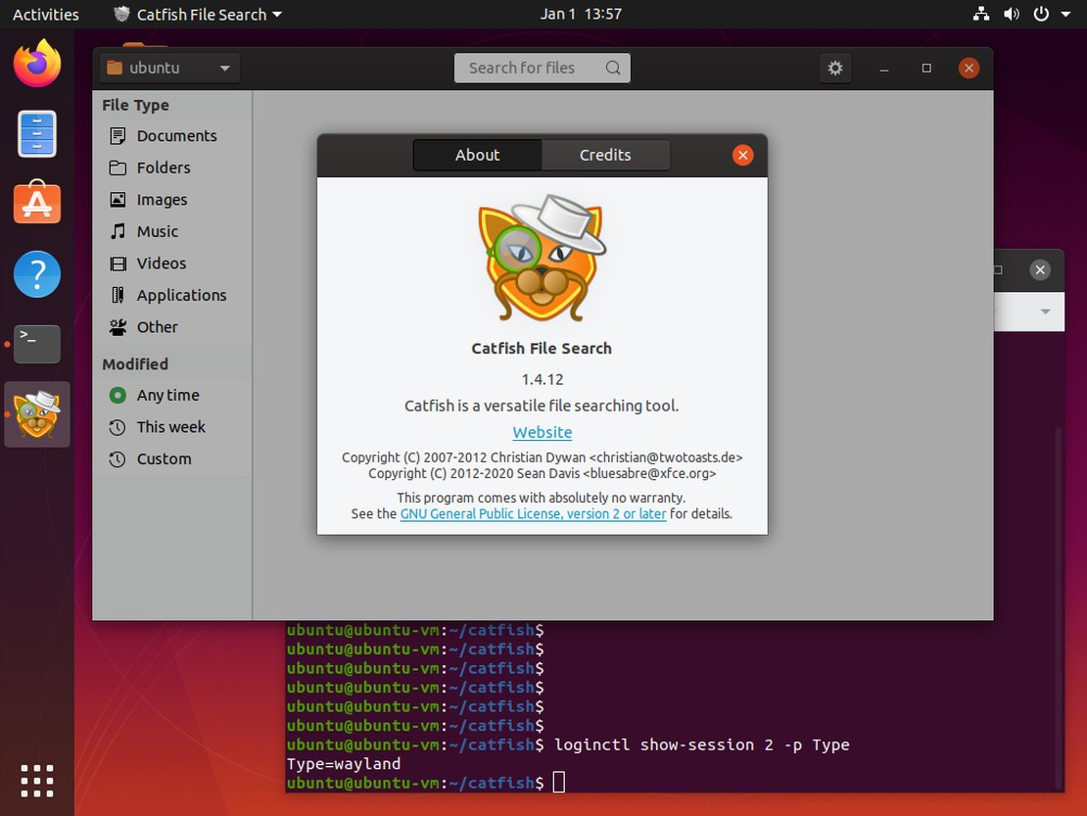
Task: Open settings gear menu in Catfish
Action: [834, 68]
